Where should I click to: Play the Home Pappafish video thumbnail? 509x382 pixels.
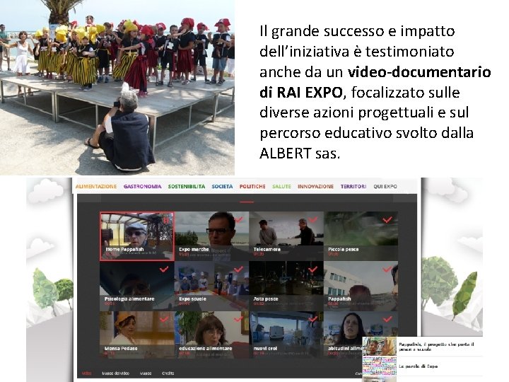(137, 236)
